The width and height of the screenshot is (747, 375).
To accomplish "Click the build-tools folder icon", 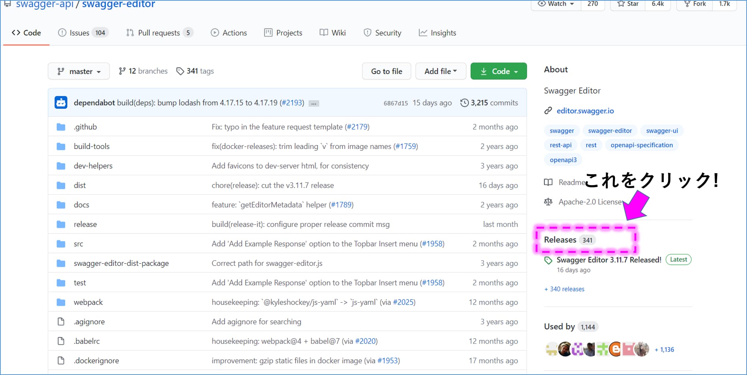I will click(61, 146).
